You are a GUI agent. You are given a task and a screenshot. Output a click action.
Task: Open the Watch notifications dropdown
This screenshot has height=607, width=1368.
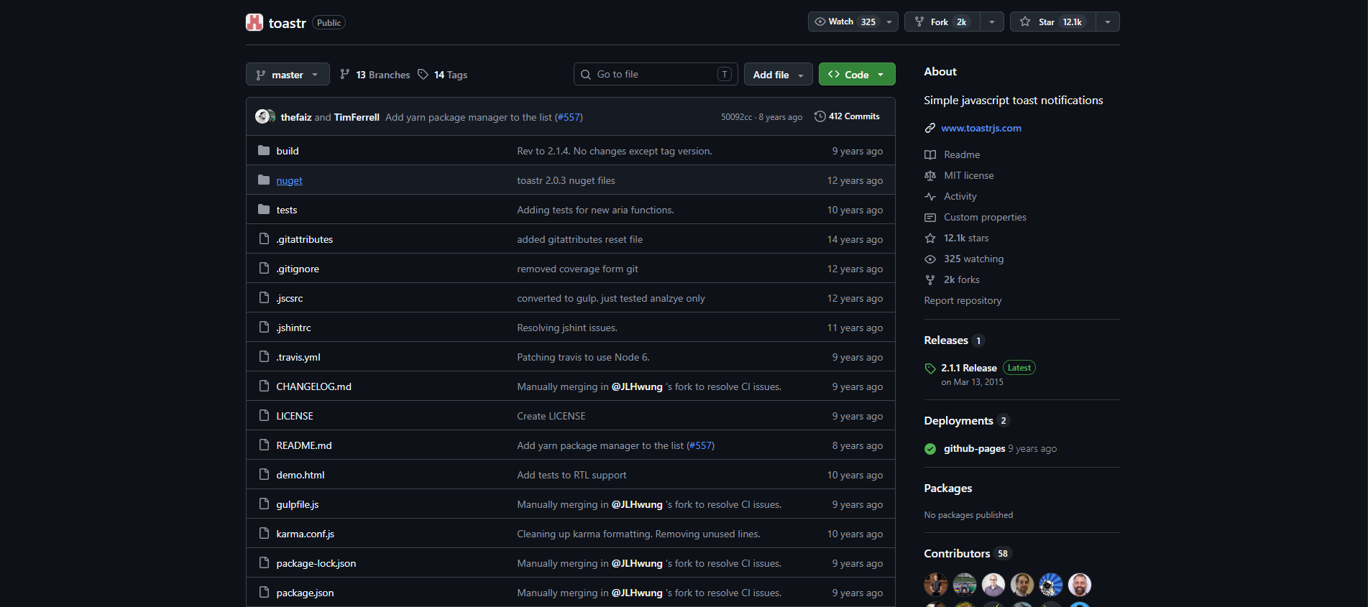point(853,22)
